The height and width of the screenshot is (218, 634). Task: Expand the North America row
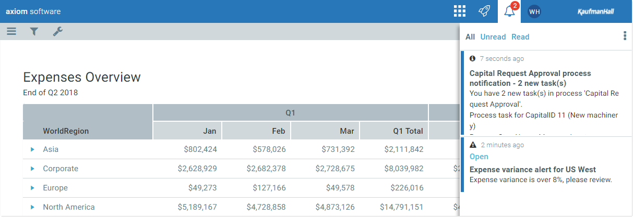[x=32, y=207]
